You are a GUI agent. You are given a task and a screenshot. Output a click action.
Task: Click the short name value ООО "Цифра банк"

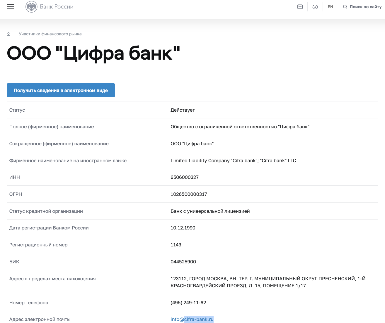click(x=192, y=144)
